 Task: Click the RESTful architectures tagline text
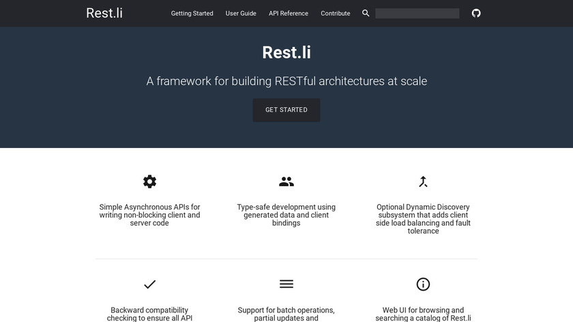pos(286,81)
